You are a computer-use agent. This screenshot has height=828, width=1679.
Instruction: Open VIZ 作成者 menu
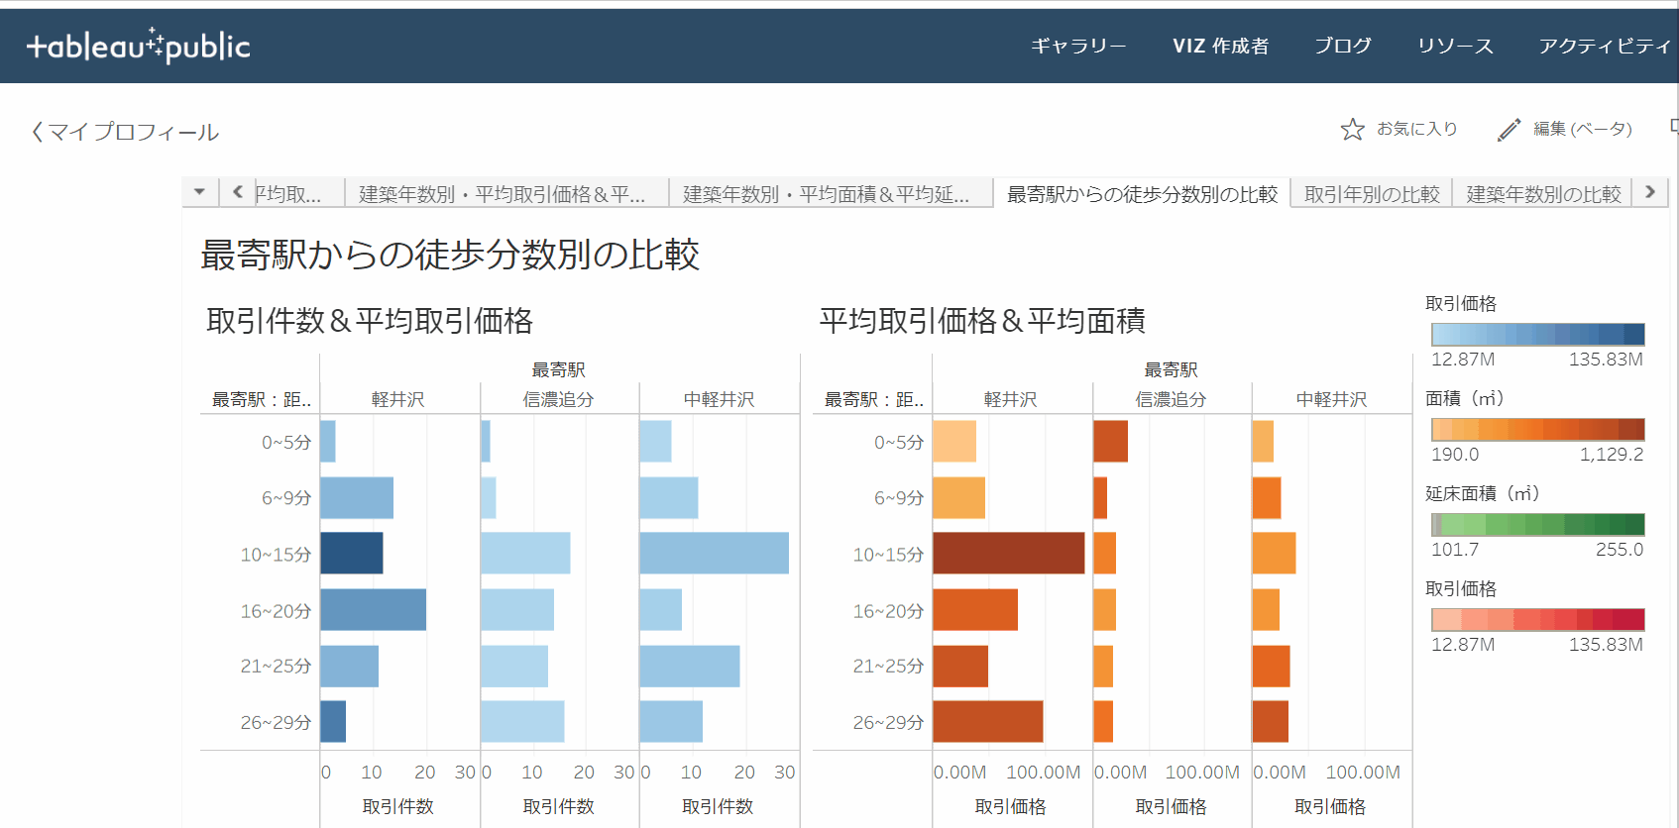tap(1220, 46)
